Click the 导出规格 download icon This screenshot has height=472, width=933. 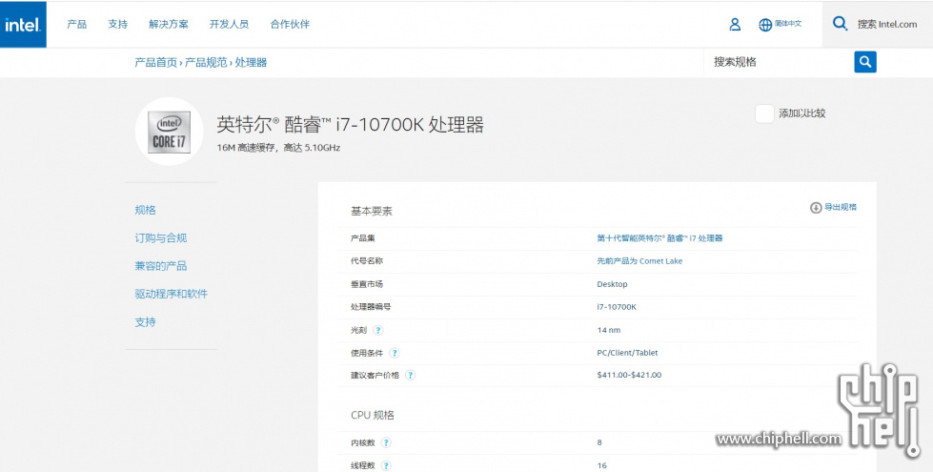[815, 208]
